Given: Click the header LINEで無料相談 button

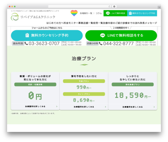Looking at the screenshot, I should (x=115, y=13).
